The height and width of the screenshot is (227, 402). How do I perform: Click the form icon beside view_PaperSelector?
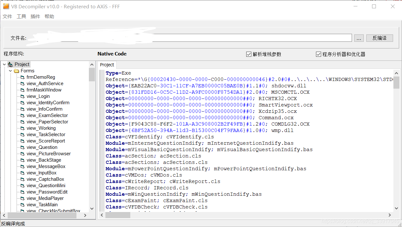[23, 122]
